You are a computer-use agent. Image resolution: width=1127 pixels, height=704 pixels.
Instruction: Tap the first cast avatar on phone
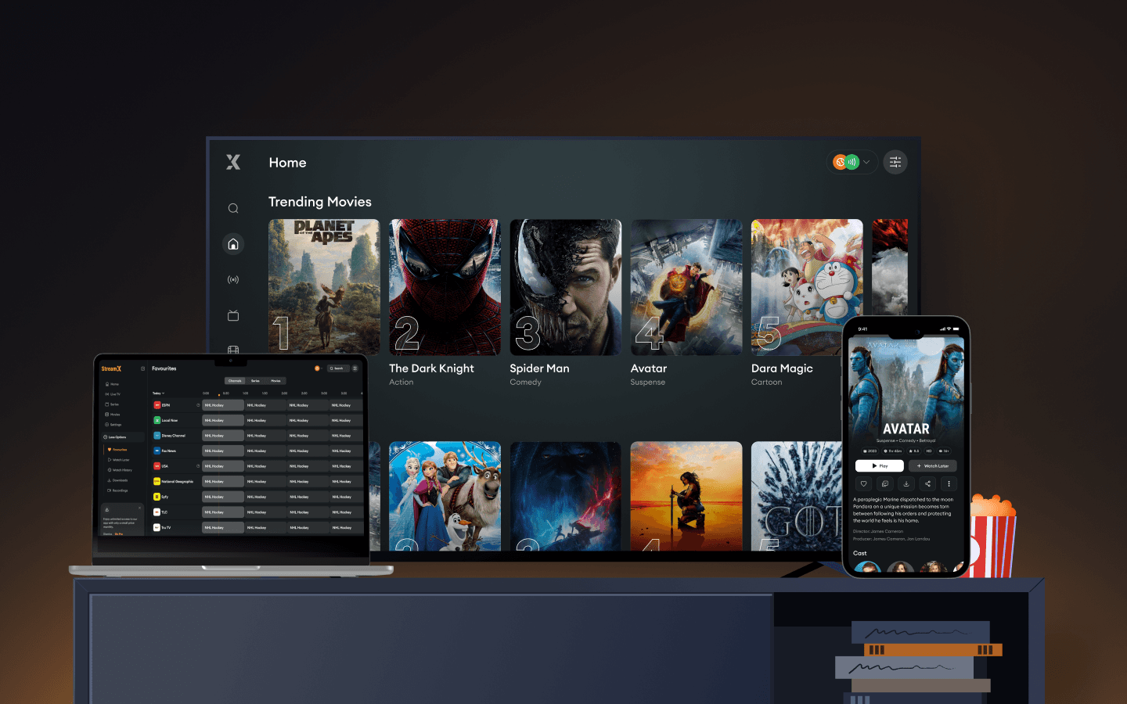867,567
